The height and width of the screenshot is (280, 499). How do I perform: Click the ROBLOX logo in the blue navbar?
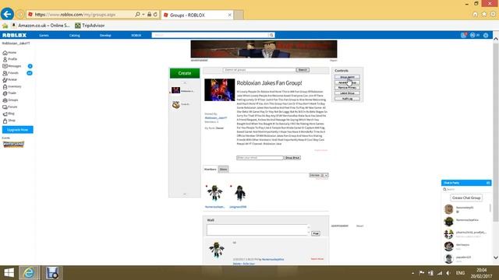14,35
